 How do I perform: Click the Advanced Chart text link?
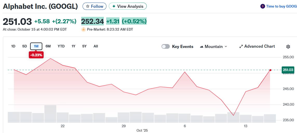click(259, 46)
